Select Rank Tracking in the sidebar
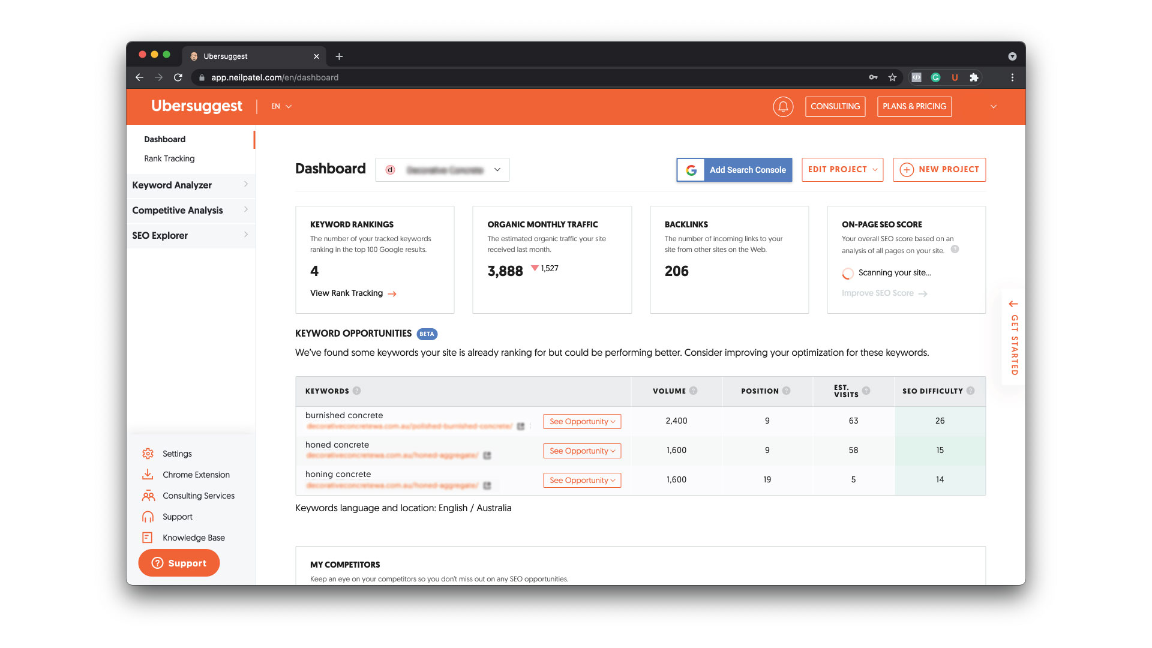 pyautogui.click(x=169, y=158)
